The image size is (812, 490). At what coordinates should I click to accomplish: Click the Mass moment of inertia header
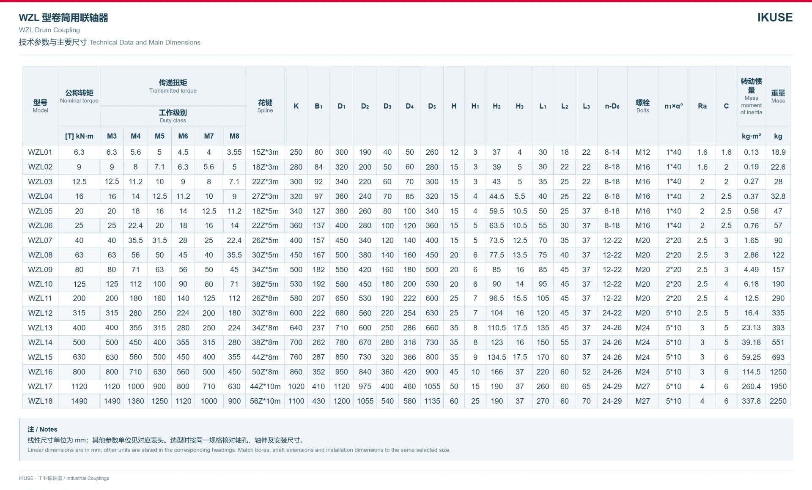tap(751, 96)
